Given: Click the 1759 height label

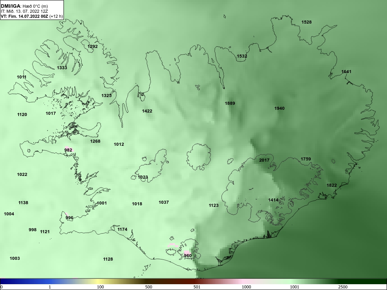Looking at the screenshot, I should (x=306, y=159).
